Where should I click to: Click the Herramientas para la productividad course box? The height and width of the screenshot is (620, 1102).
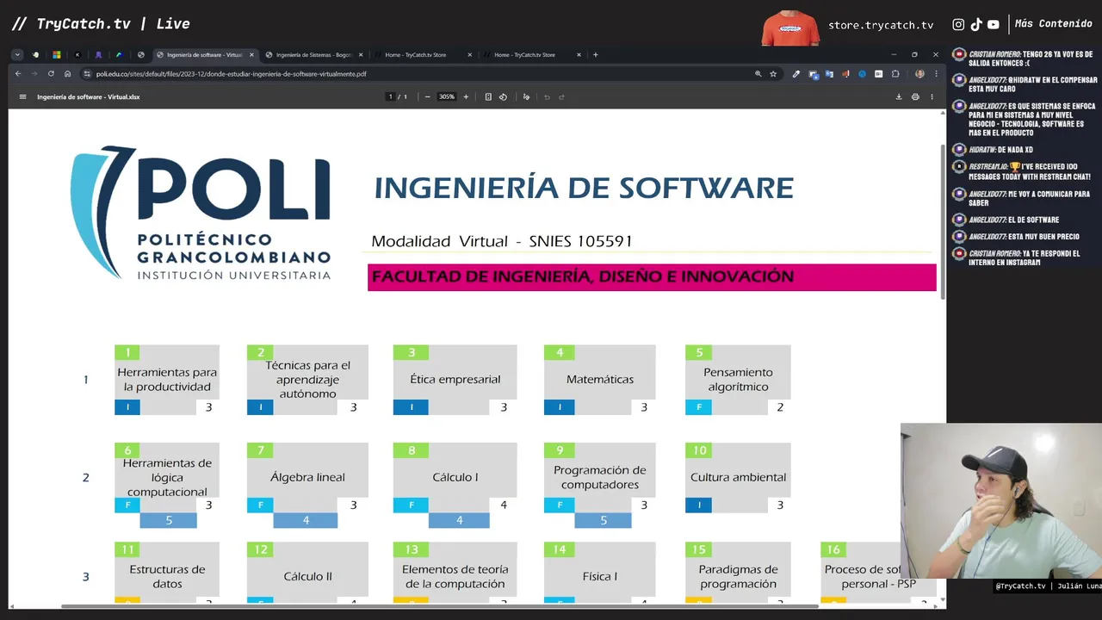(167, 380)
